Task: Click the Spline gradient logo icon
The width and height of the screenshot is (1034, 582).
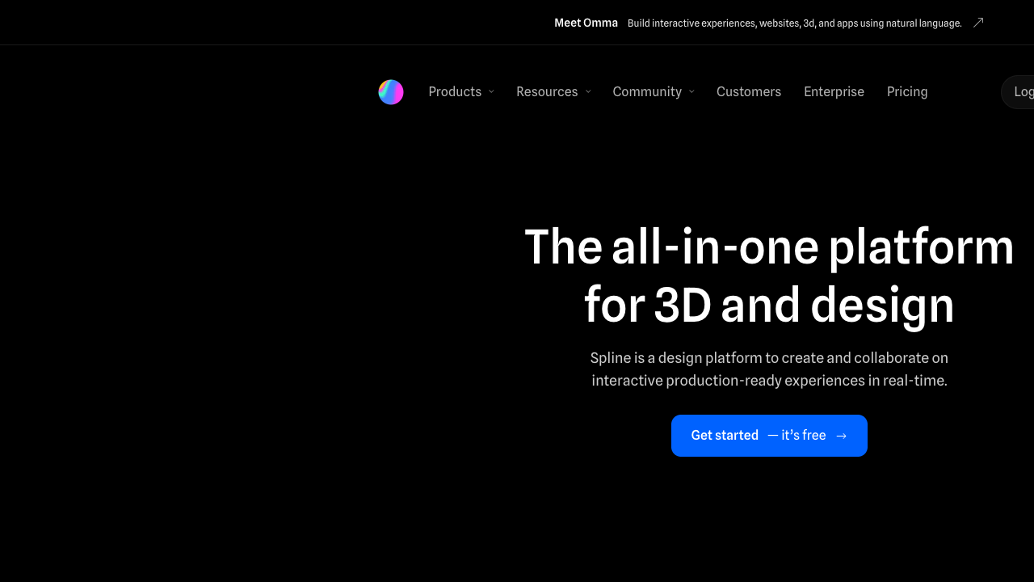Action: [x=391, y=92]
